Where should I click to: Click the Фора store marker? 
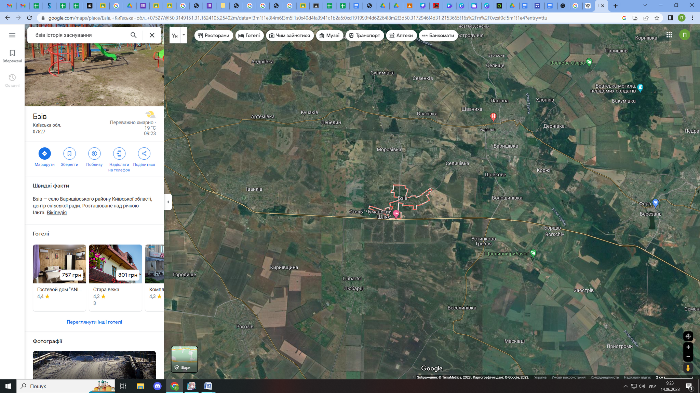(x=655, y=203)
